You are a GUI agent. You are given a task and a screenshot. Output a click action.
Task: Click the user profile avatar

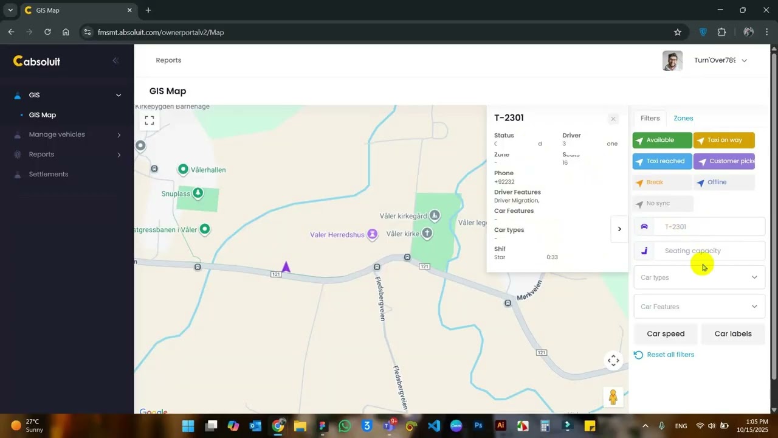tap(672, 61)
